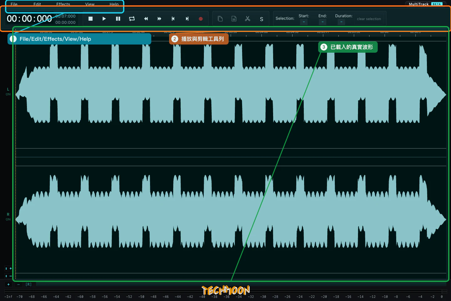Image resolution: width=451 pixels, height=301 pixels.
Task: Click the main time display 00:00:000
Action: (29, 19)
